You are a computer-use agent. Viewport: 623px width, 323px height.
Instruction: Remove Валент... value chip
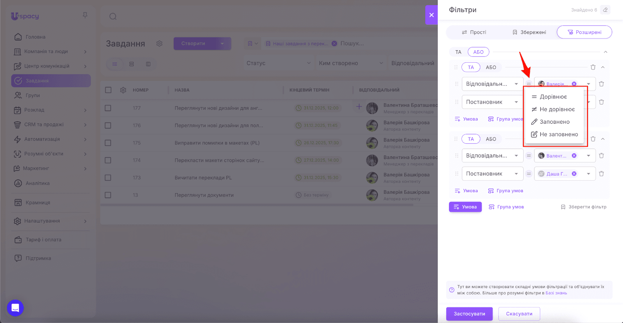point(574,156)
